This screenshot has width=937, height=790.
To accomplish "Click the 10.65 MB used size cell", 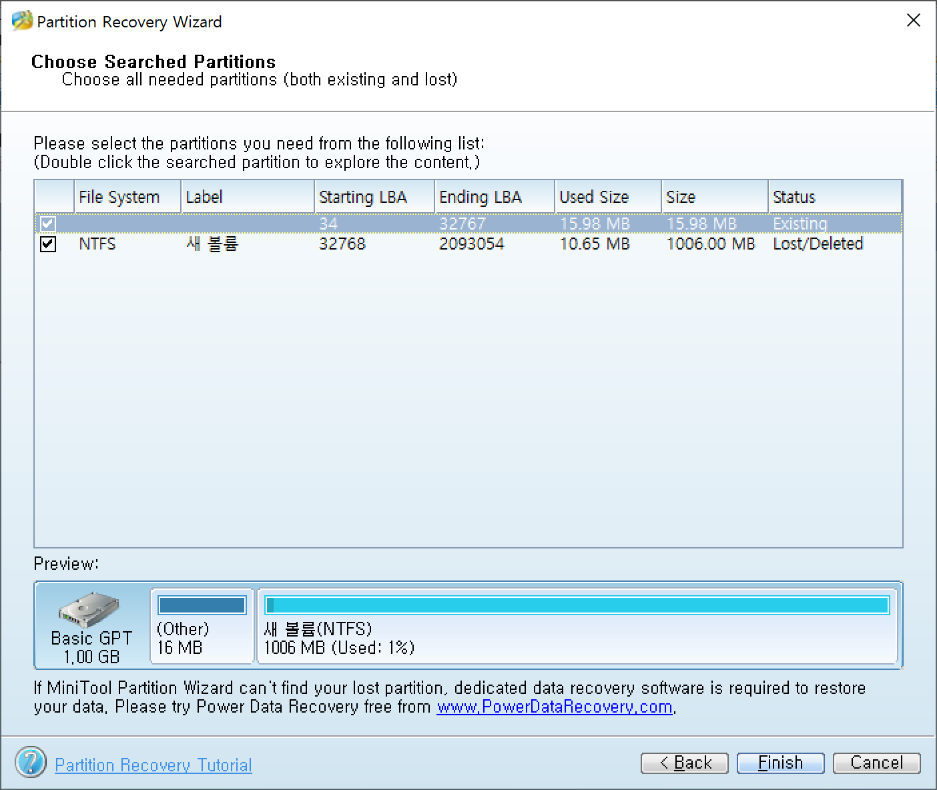I will pyautogui.click(x=595, y=244).
